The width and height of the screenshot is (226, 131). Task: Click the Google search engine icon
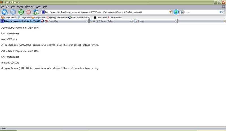pyautogui.click(x=182, y=12)
